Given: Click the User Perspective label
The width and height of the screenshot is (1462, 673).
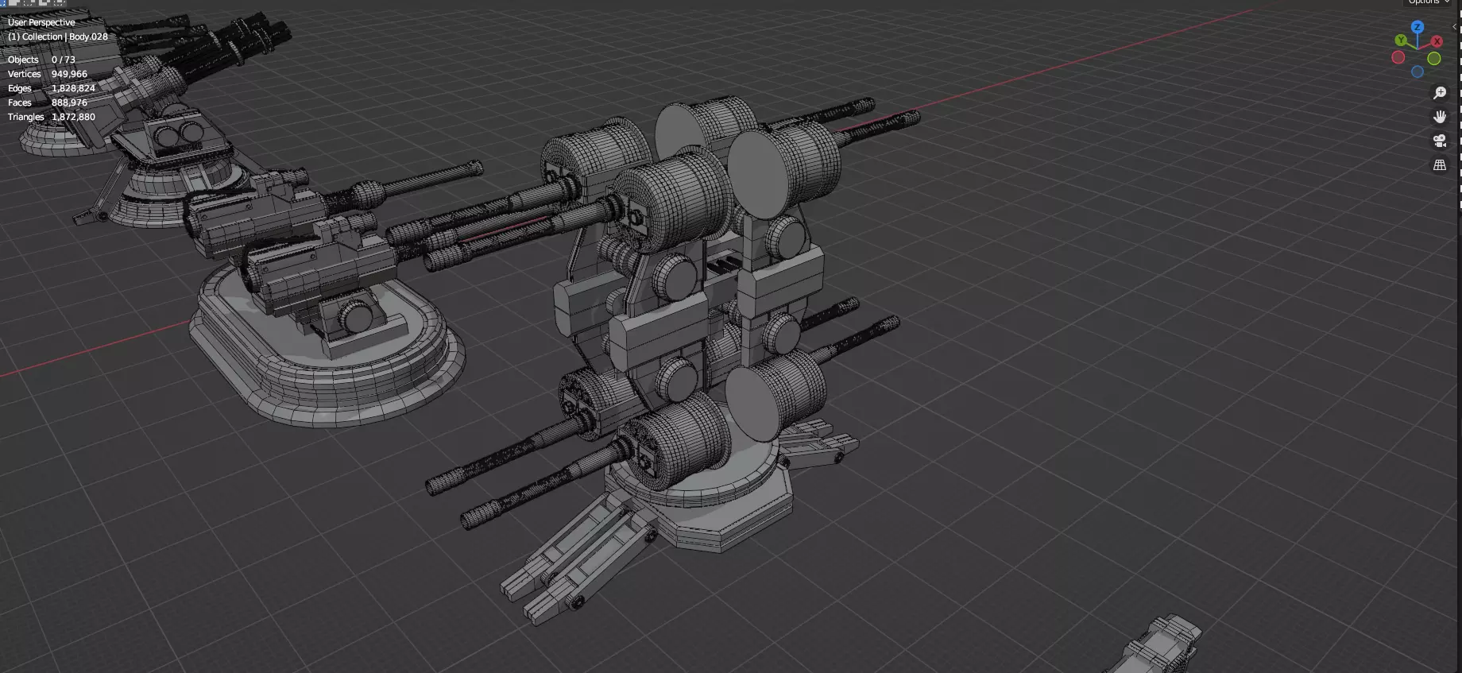Looking at the screenshot, I should pos(41,22).
